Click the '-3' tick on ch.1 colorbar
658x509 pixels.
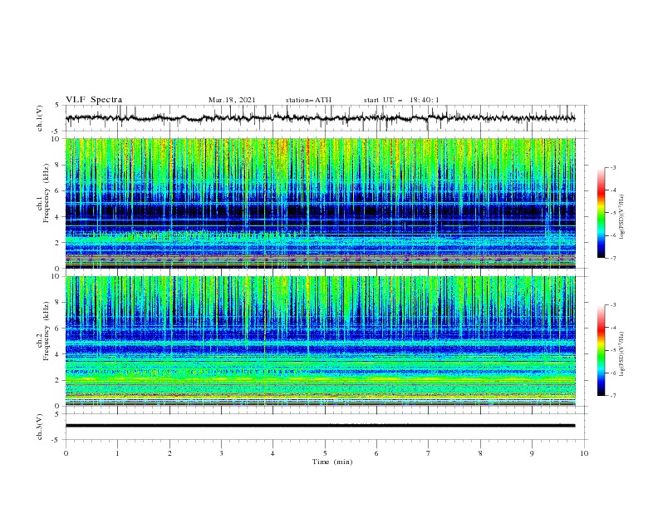(612, 167)
